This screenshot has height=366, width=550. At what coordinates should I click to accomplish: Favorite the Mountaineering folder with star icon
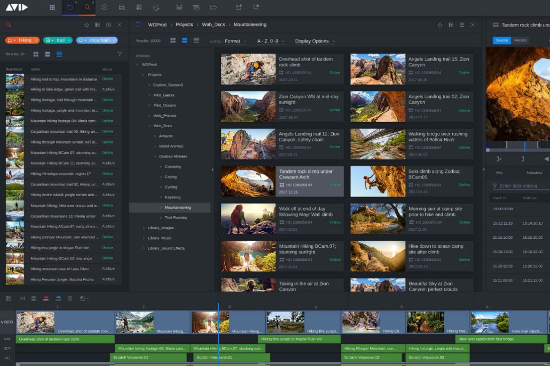tap(440, 25)
